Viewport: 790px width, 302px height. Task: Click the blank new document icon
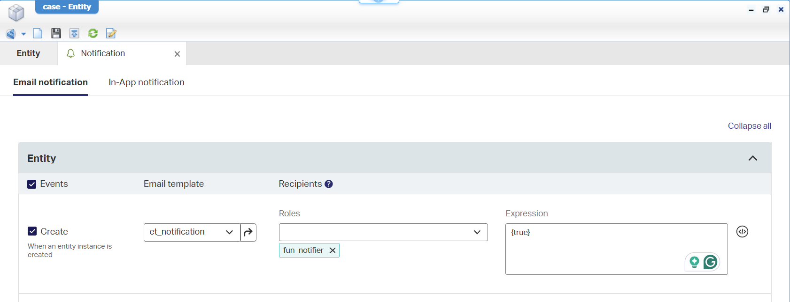pos(38,33)
